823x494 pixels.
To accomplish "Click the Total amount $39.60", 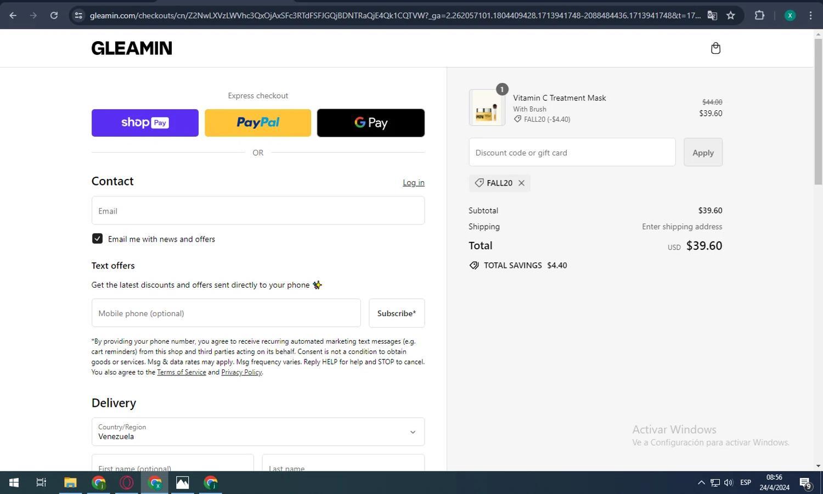I will coord(704,246).
